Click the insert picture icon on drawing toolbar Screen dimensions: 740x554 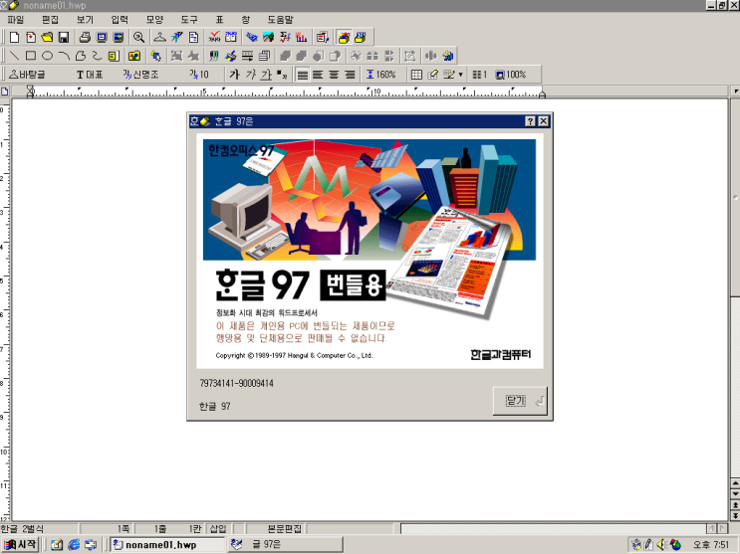pyautogui.click(x=134, y=56)
